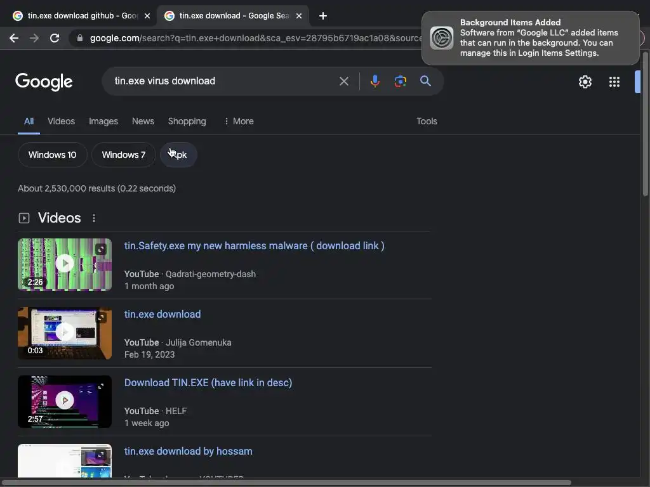Open 'Download TIN.EXE (have link in desc)' link
The width and height of the screenshot is (650, 487).
208,382
